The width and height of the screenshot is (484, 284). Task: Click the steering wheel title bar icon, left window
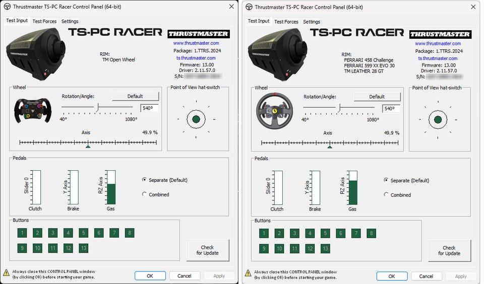point(8,7)
